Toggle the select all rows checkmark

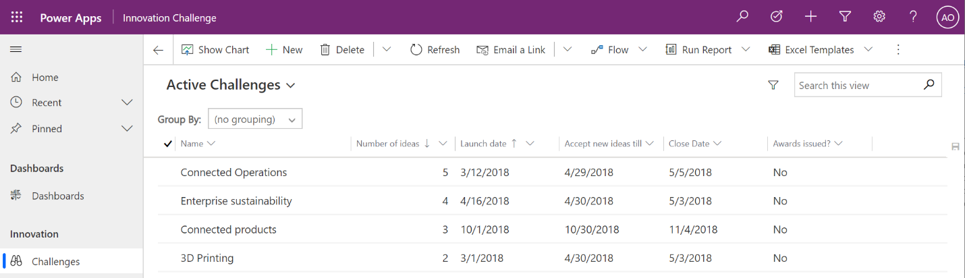[168, 144]
